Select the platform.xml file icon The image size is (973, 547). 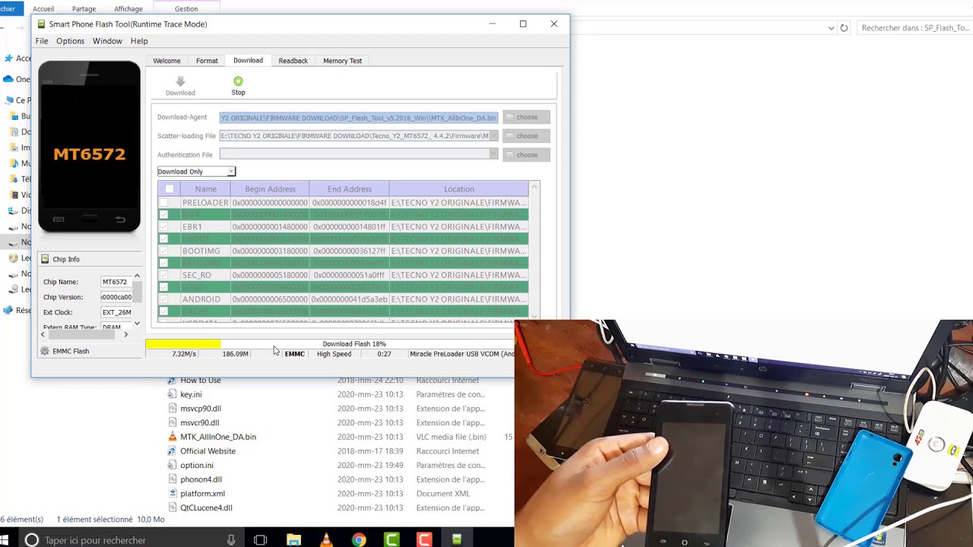coord(173,494)
